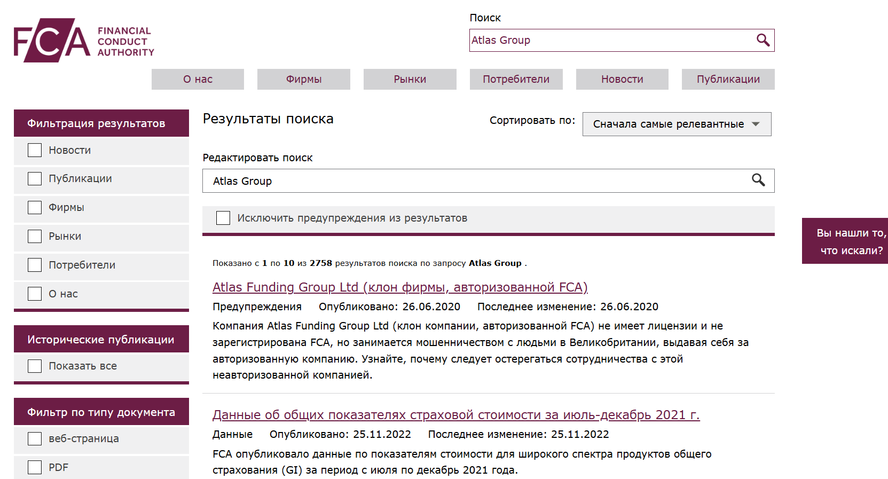Open the О нас navigation menu
The height and width of the screenshot is (479, 888).
(198, 79)
